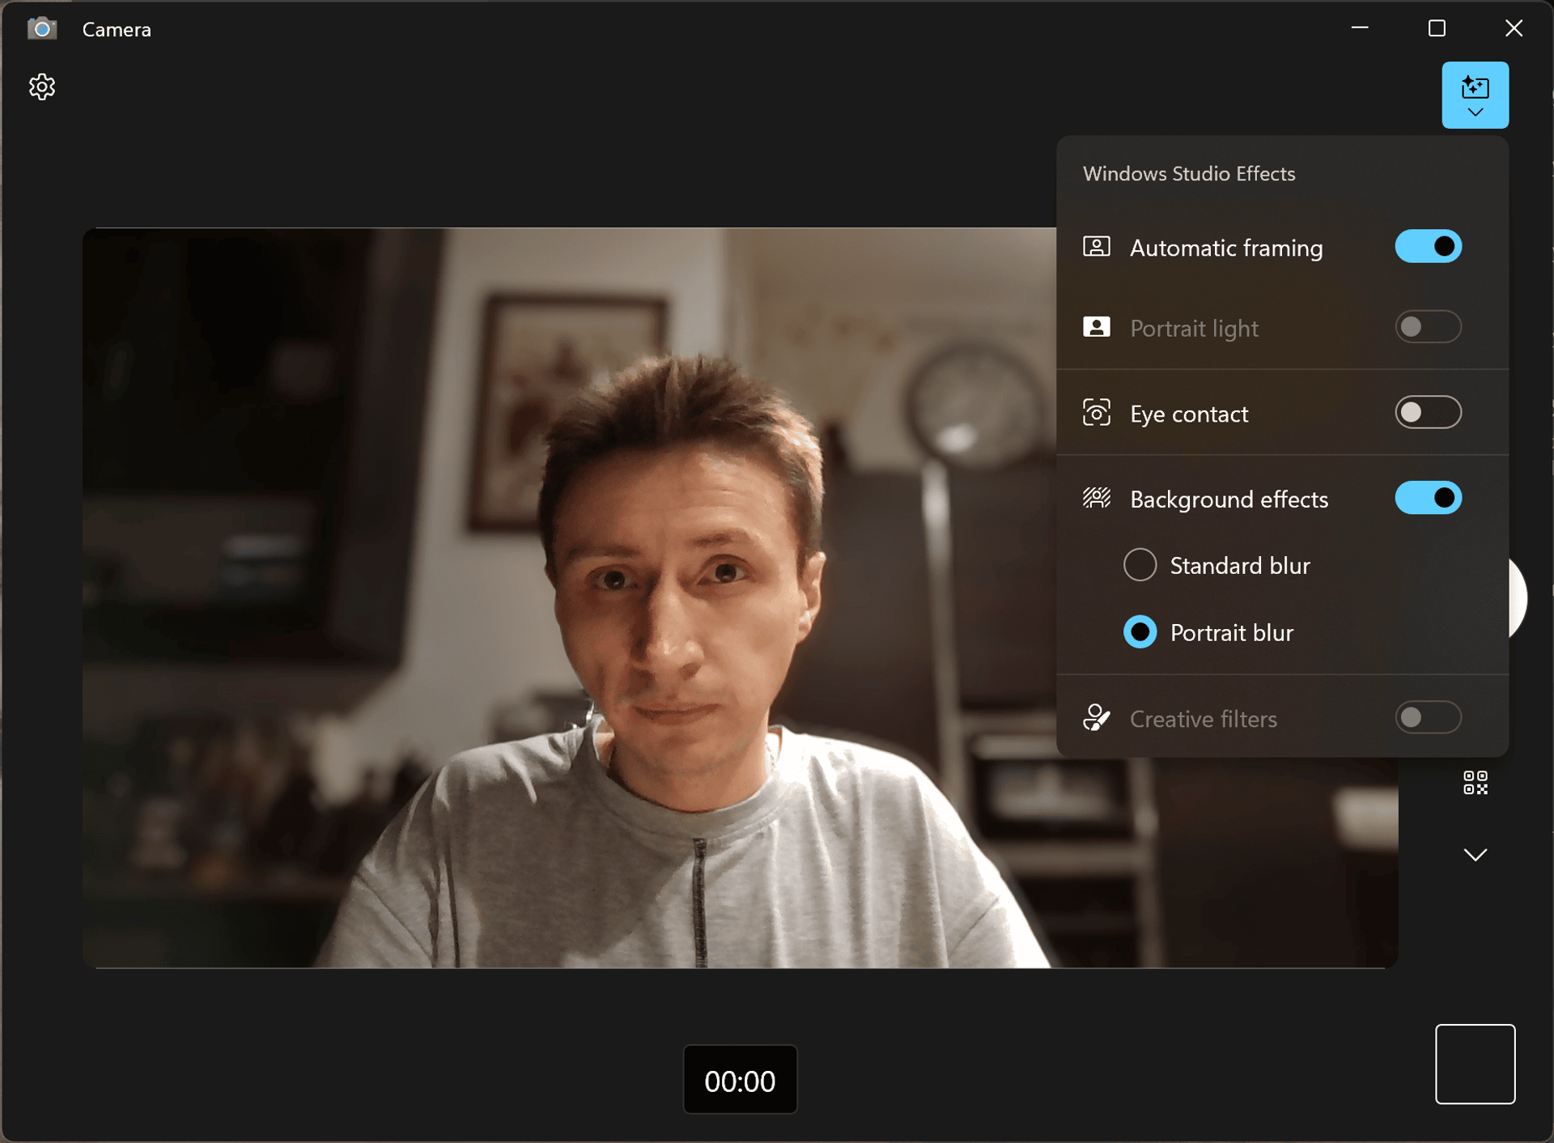Click the partially hidden capture button
The image size is (1554, 1143).
coord(1518,598)
